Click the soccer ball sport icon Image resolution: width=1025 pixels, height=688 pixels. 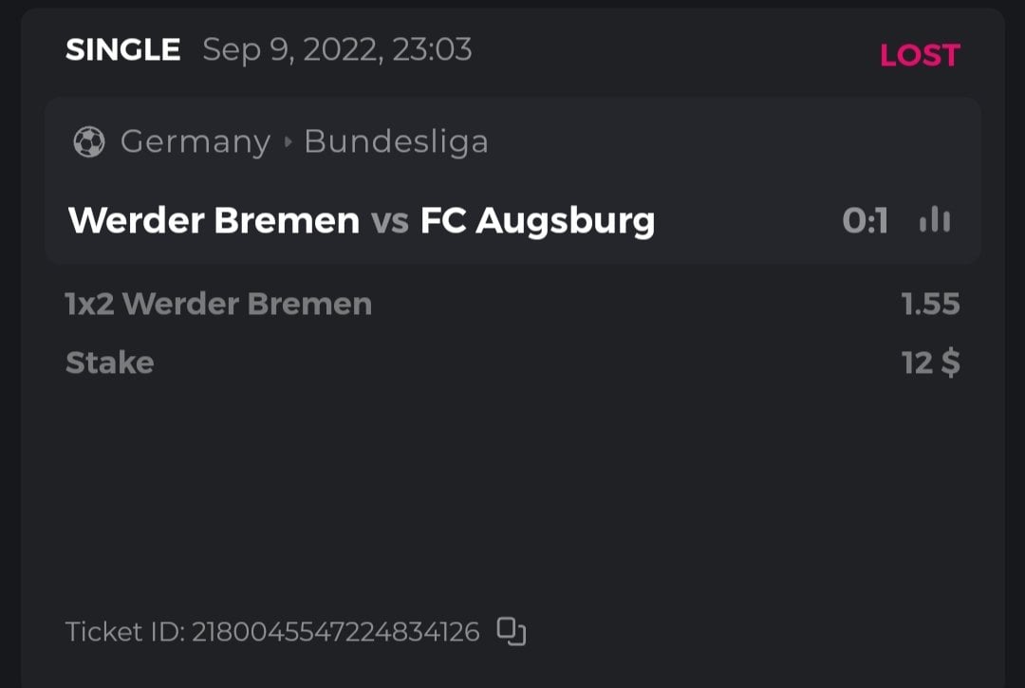[x=88, y=142]
